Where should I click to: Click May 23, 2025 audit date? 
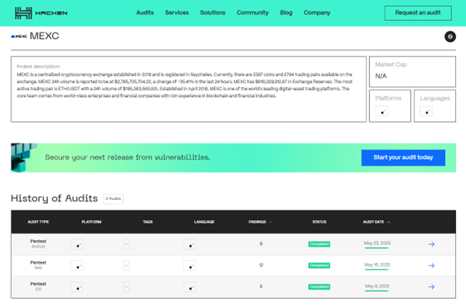point(377,243)
